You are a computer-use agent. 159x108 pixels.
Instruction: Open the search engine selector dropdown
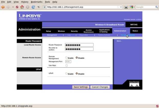(x=132, y=7)
